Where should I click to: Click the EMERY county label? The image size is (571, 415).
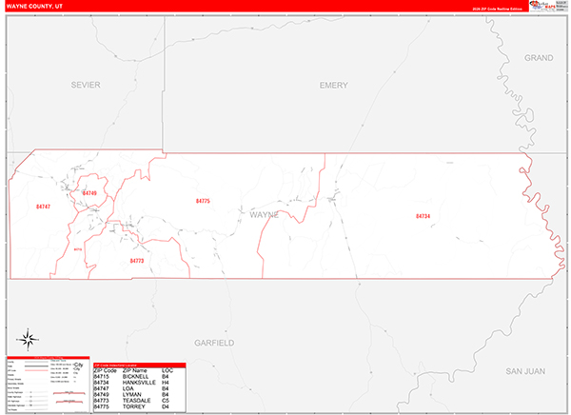334,86
